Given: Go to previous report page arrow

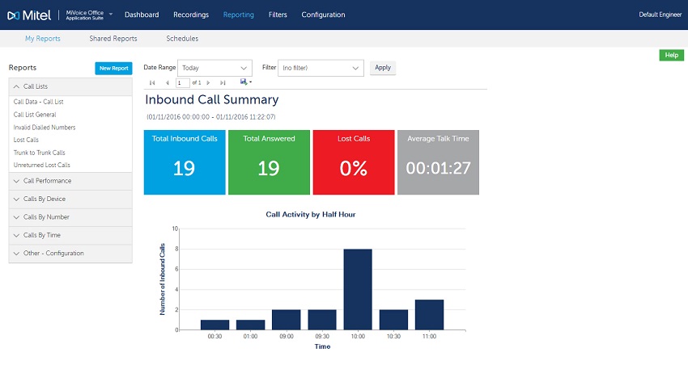Looking at the screenshot, I should 168,82.
